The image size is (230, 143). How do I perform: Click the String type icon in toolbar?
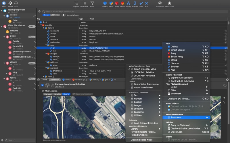coord(128,3)
